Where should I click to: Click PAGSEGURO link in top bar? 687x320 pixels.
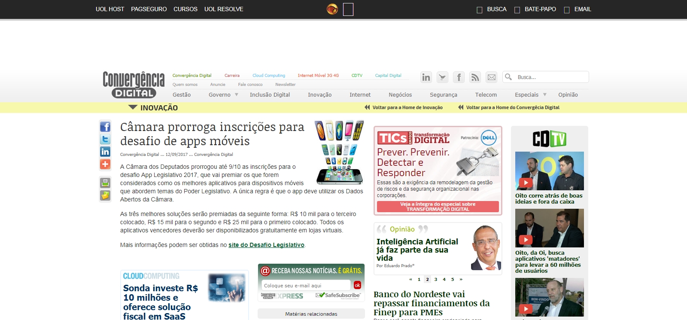(149, 9)
